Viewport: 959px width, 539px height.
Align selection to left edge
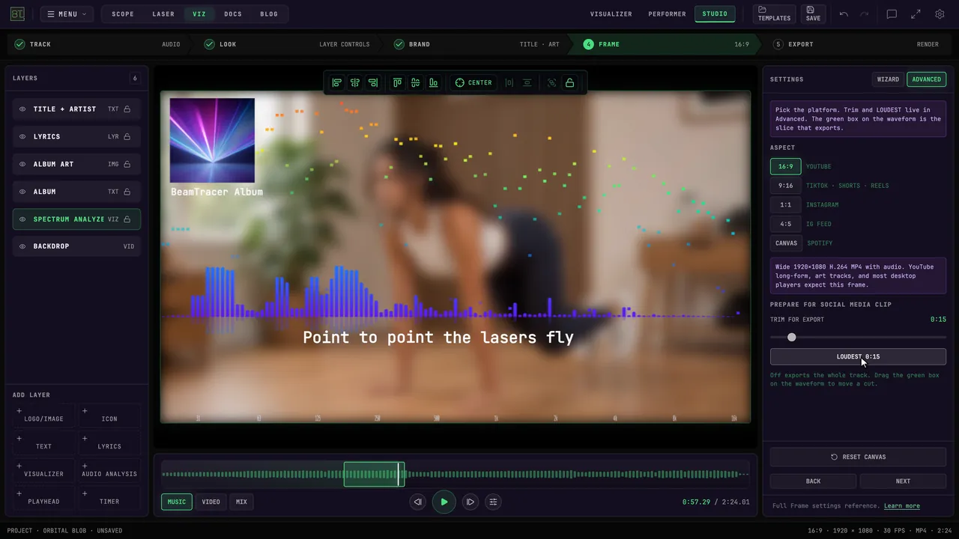(337, 82)
